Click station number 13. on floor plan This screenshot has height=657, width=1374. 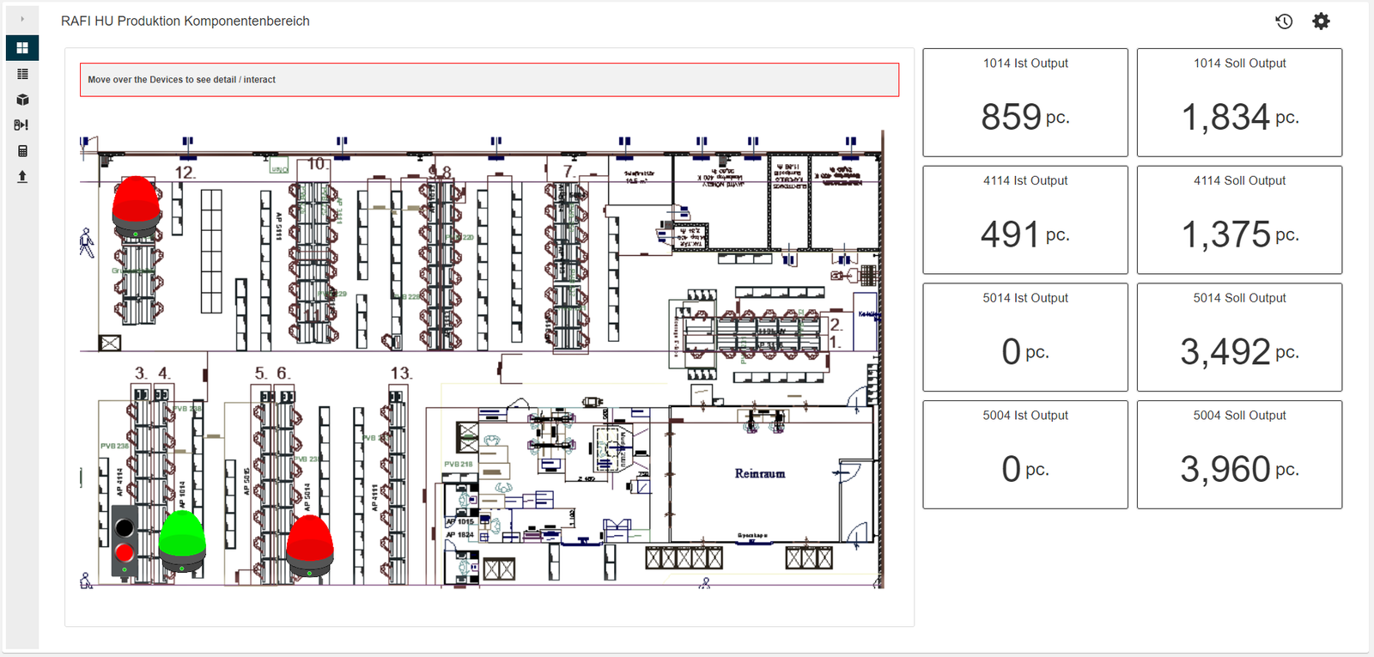(401, 373)
